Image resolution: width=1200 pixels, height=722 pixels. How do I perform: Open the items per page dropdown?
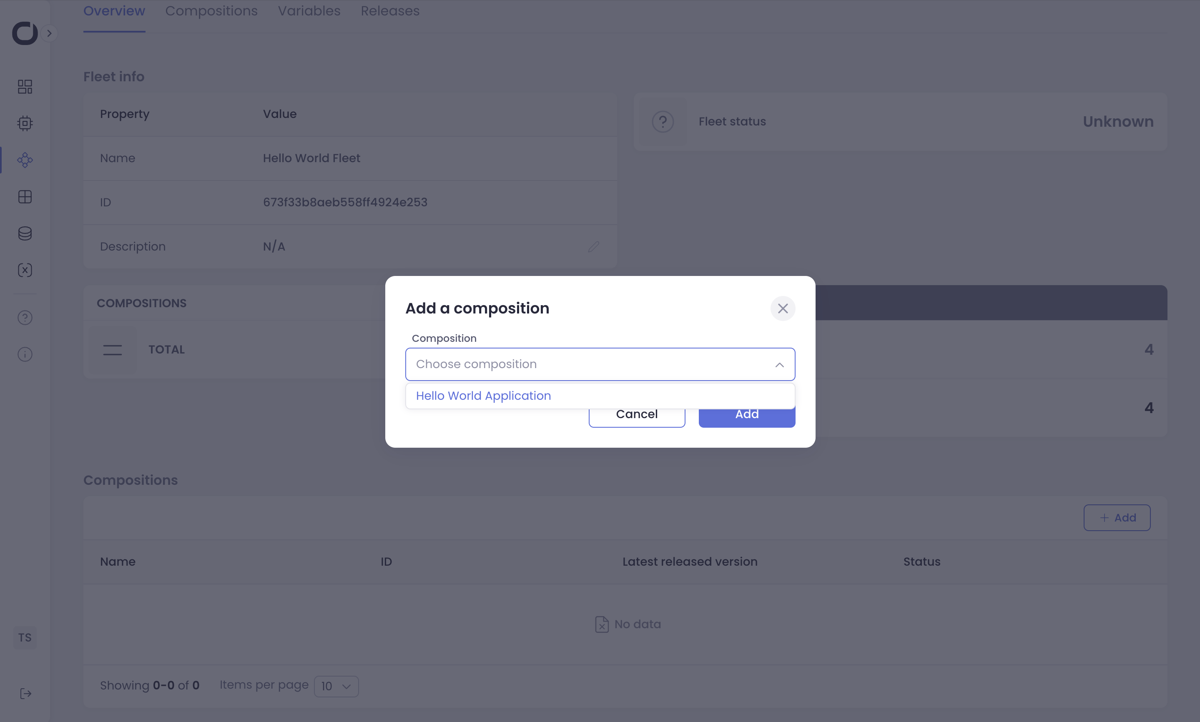pyautogui.click(x=336, y=686)
